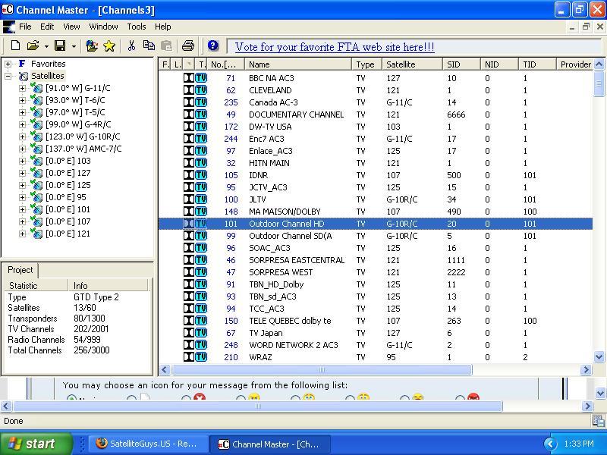Screen dimensions: 607x455
Task: Select the [0.0° E] 121 satellite icon
Action: coord(36,234)
